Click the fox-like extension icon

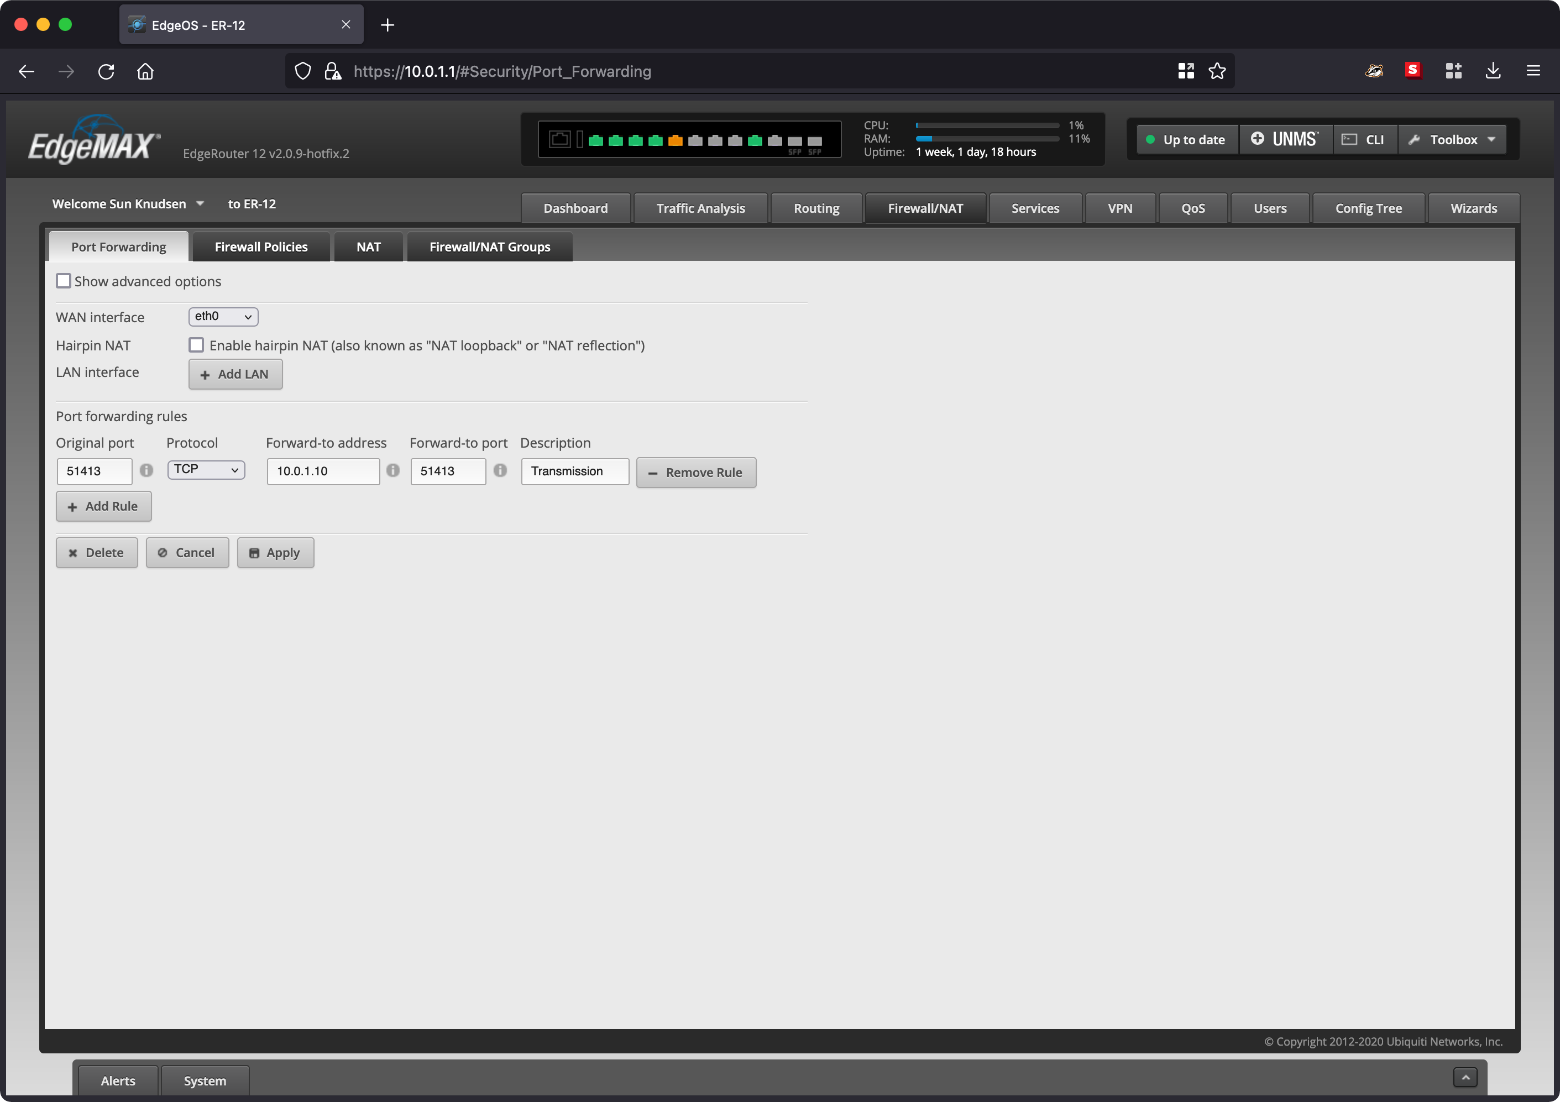[x=1373, y=70]
